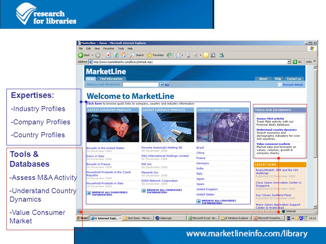This screenshot has height=244, width=326.
Task: Open the DISH Network Corporation profile
Action: tap(160, 181)
